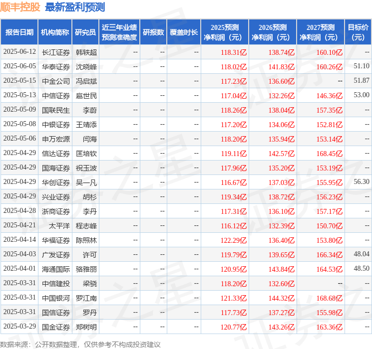Click researcher 郑树明
Image resolution: width=372 pixels, height=349 pixels.
(86, 327)
